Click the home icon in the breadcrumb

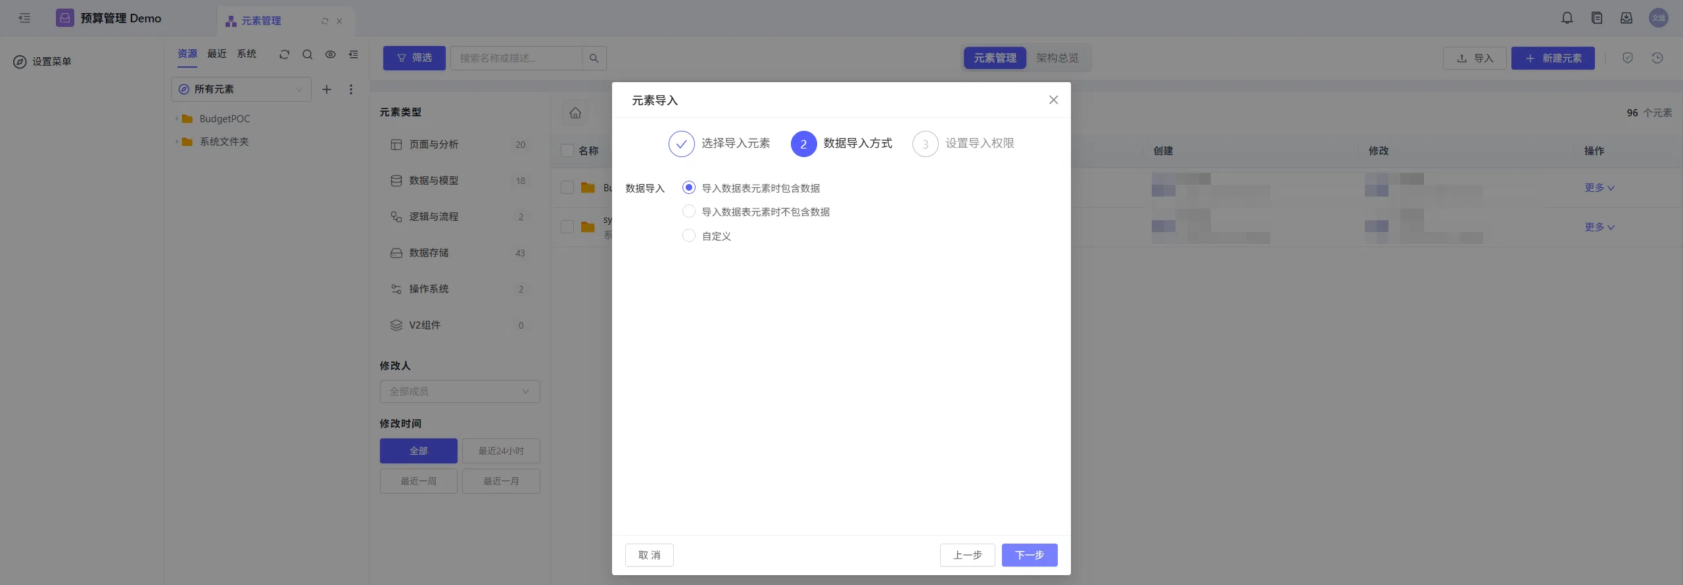pyautogui.click(x=575, y=113)
